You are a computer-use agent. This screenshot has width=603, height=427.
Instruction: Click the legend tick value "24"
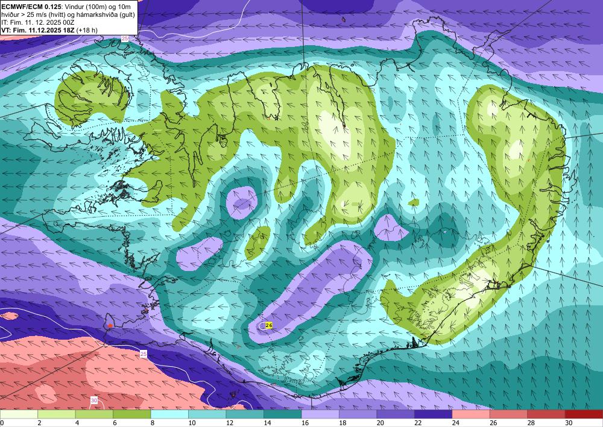tap(456, 423)
